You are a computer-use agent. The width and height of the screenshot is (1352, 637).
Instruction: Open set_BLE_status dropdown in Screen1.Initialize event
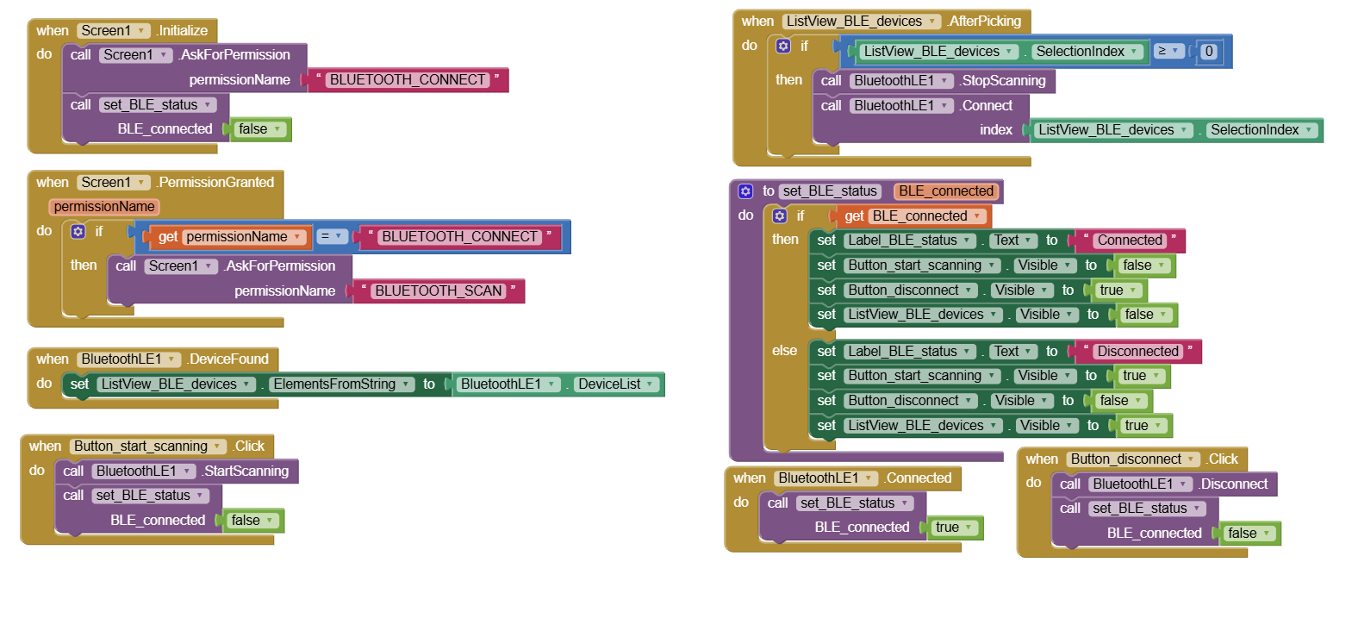coord(157,105)
